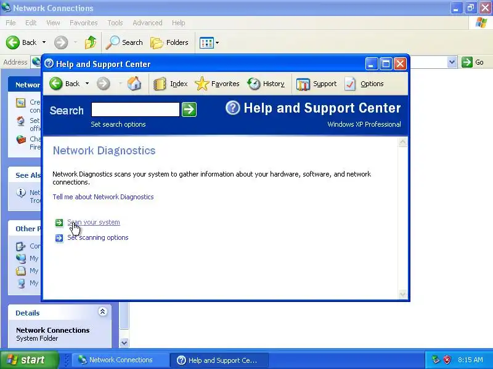493x369 pixels.
Task: Toggle Folders pane button
Action: click(x=169, y=42)
